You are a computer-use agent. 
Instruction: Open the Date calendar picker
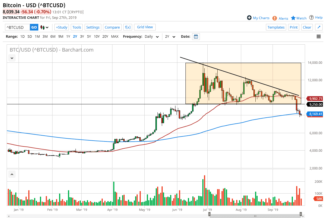click(196, 36)
